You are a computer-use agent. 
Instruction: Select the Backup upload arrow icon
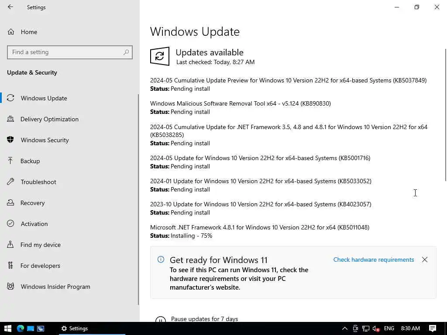tap(10, 161)
